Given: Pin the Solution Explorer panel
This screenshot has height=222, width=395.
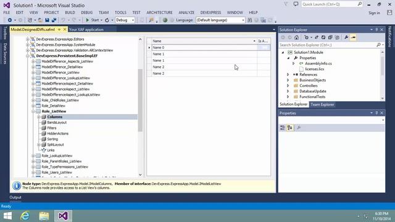Looking at the screenshot, I should tap(376, 30).
